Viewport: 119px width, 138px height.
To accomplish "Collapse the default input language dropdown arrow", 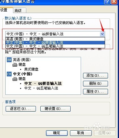I will pos(102,34).
